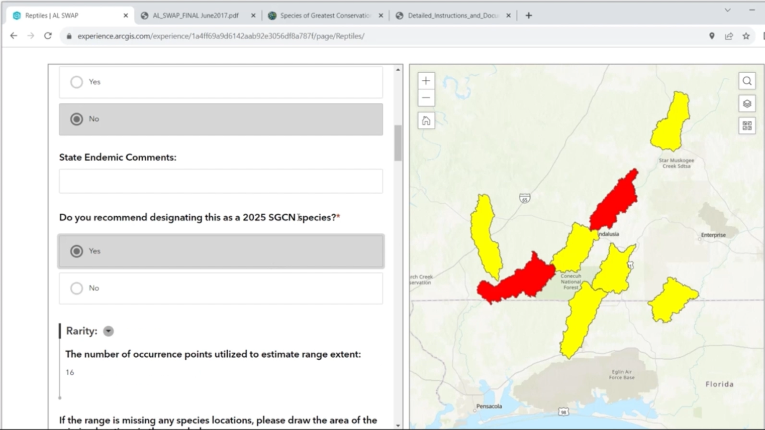Zoom in on the map
765x430 pixels.
pos(426,80)
